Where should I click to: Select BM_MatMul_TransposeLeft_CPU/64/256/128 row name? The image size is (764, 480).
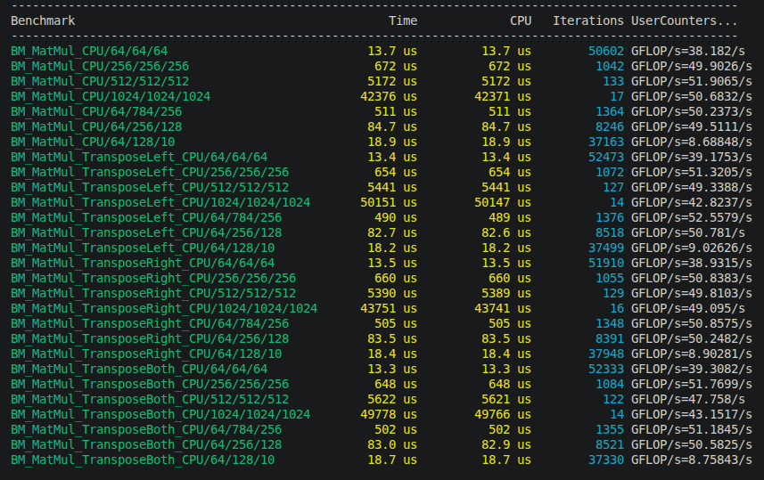(146, 232)
